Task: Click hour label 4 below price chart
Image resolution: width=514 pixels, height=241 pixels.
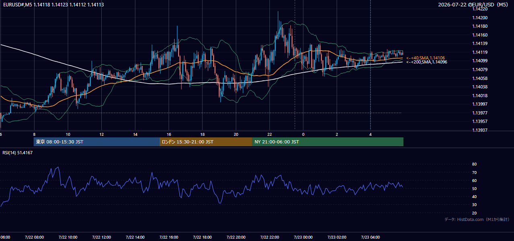Action: tap(370, 134)
